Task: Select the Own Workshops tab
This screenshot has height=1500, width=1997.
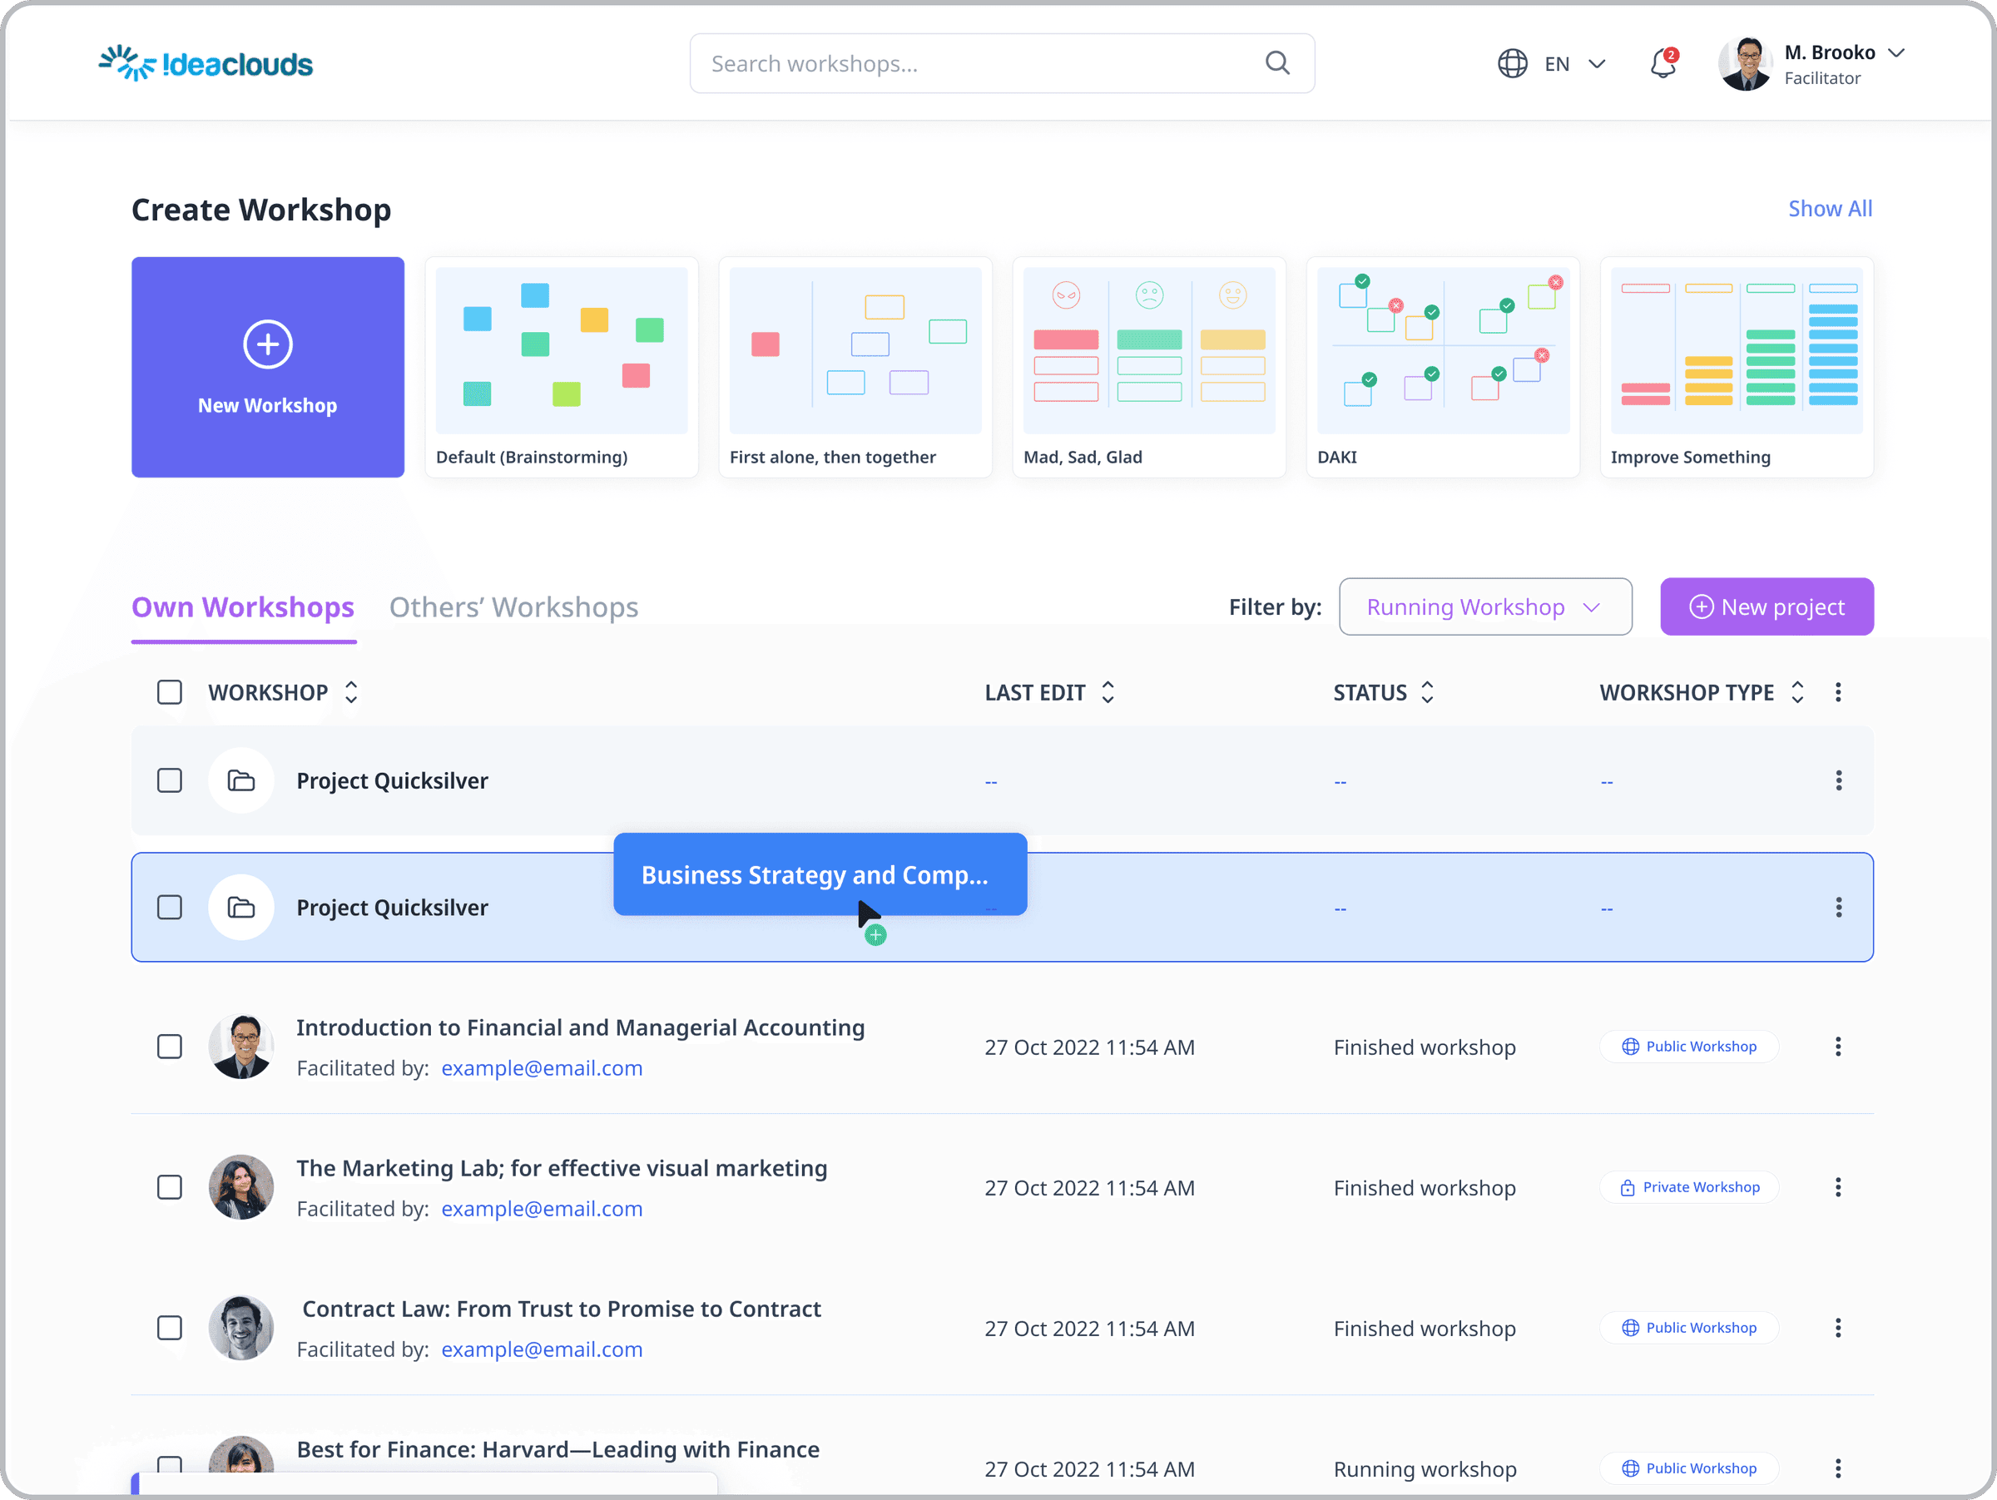Action: [243, 607]
